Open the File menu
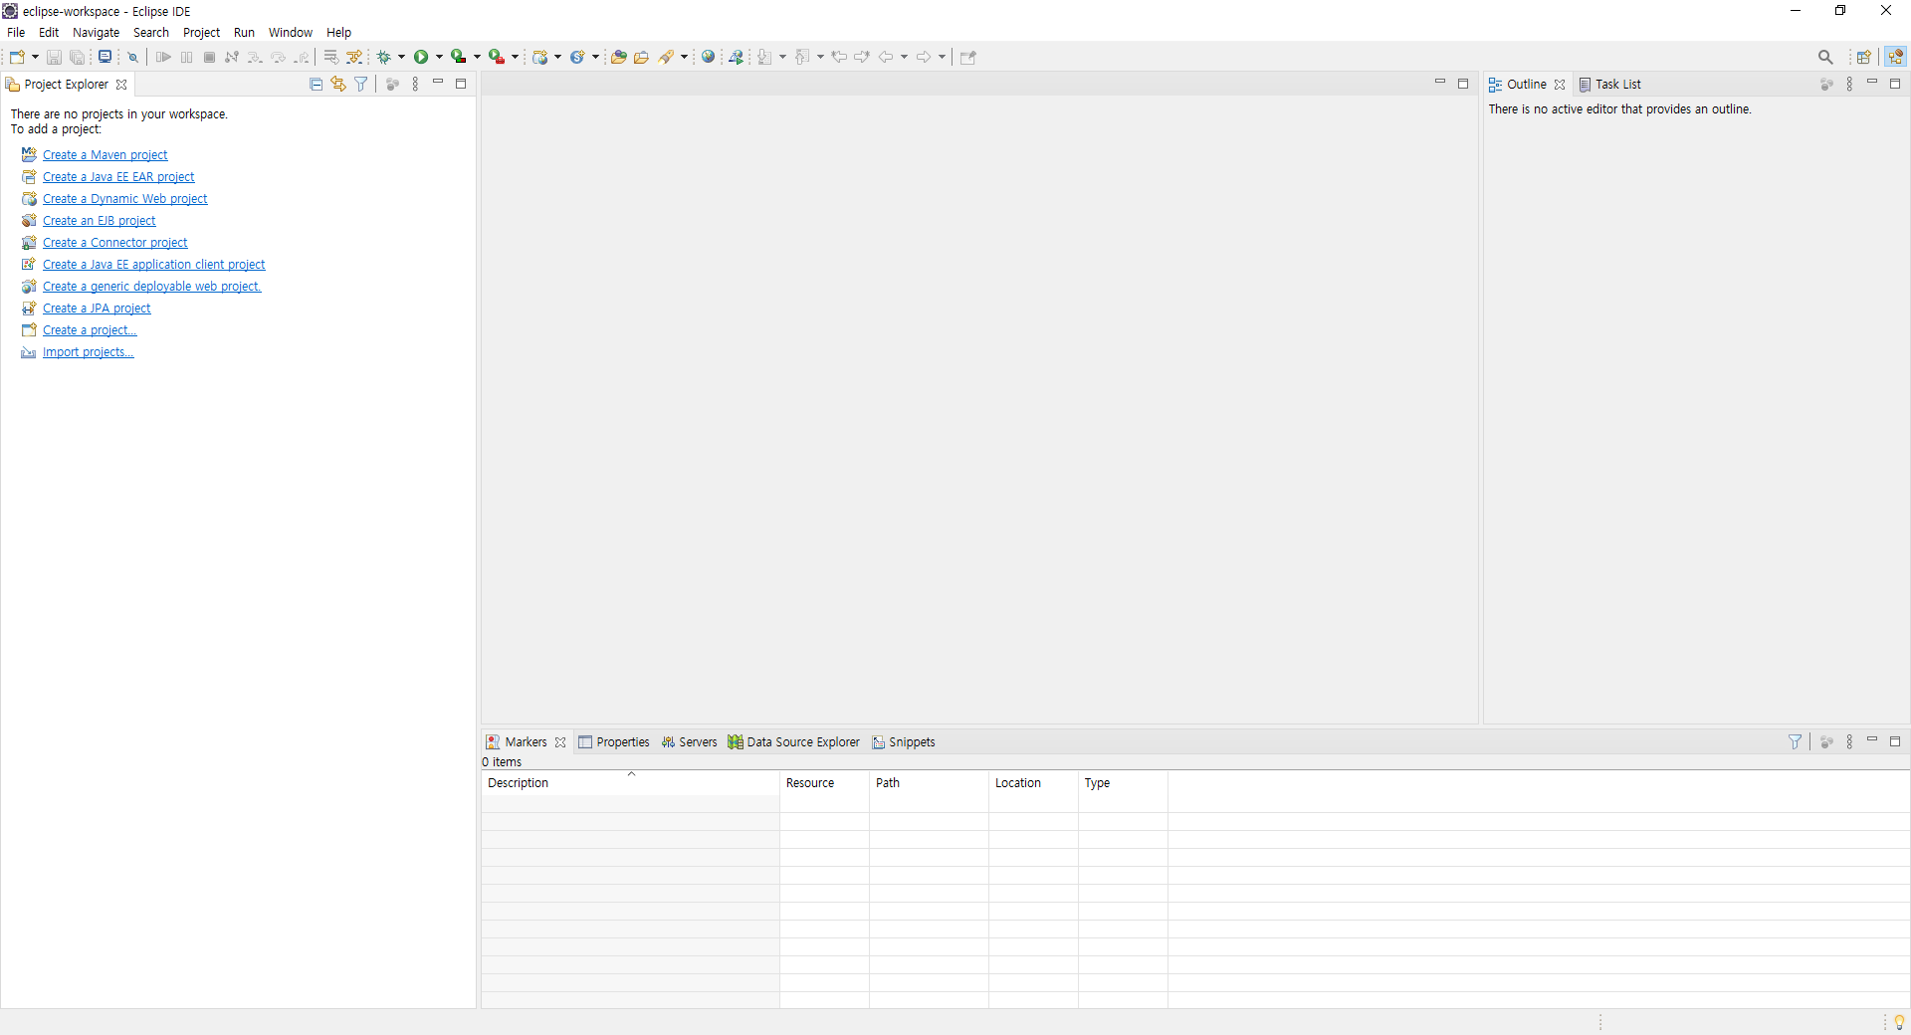1911x1035 pixels. [16, 33]
